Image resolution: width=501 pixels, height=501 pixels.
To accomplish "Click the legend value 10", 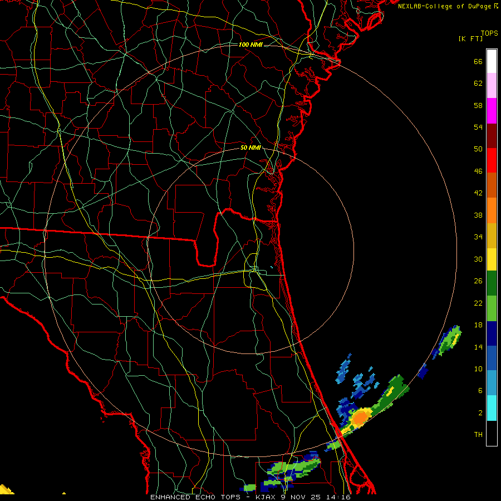I will tap(478, 369).
